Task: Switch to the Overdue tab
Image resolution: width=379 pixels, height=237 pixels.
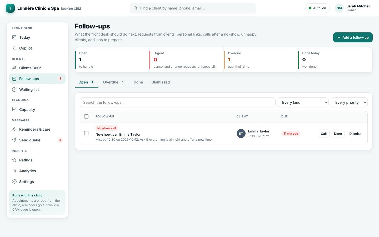Action: pos(113,82)
